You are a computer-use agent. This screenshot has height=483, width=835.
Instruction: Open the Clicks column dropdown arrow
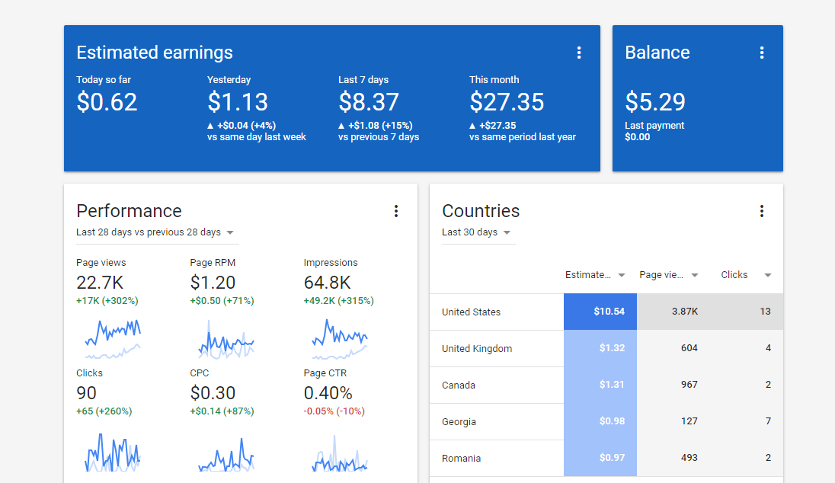tap(768, 275)
